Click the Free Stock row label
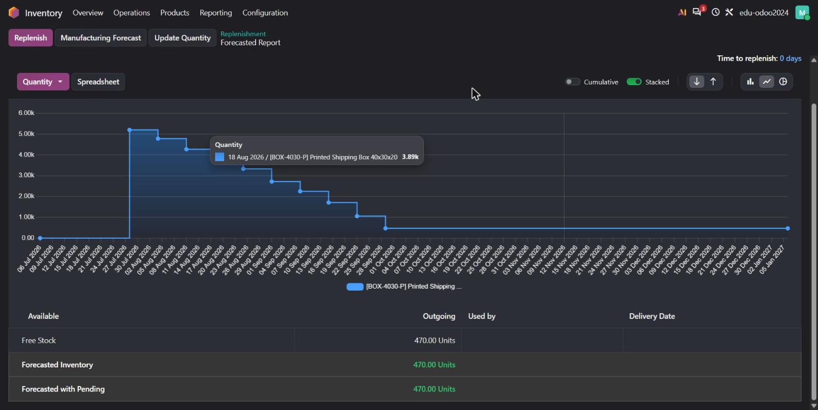This screenshot has height=410, width=818. (39, 340)
